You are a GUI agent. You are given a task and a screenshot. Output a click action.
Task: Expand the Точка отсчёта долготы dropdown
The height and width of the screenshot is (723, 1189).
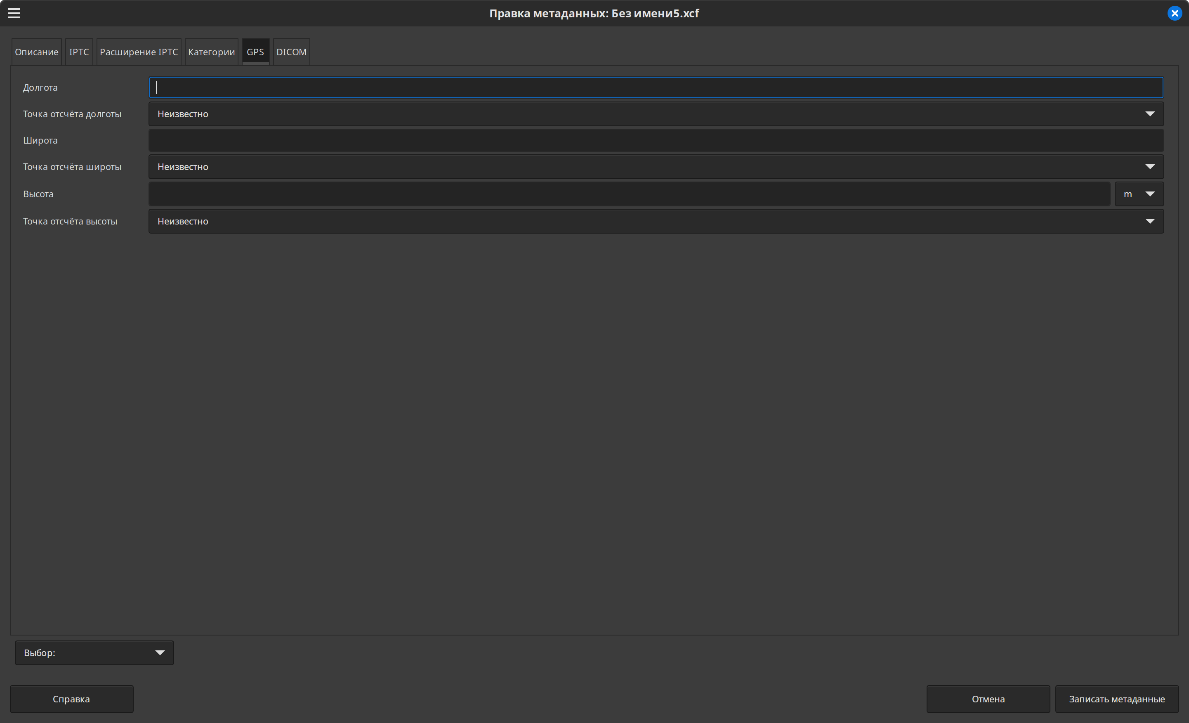coord(656,114)
